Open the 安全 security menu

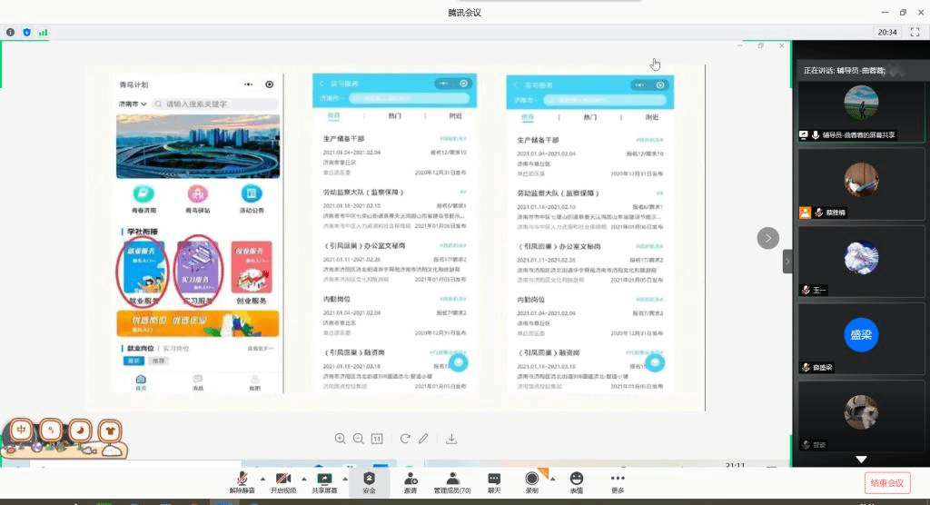click(369, 482)
